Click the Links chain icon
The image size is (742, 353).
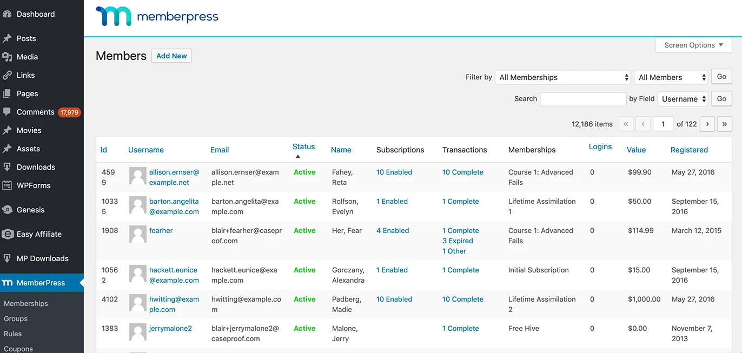(x=7, y=75)
